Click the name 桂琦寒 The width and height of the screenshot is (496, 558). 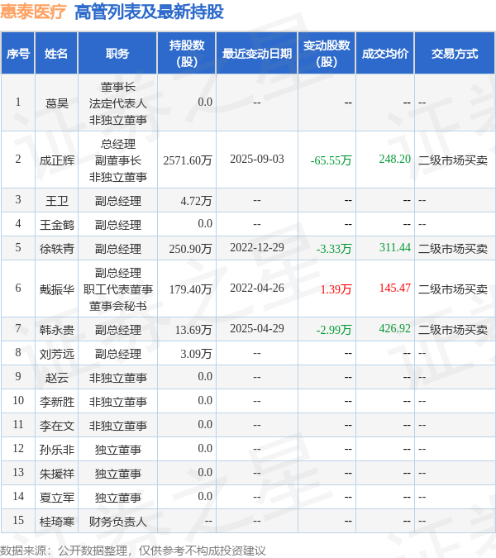56,522
